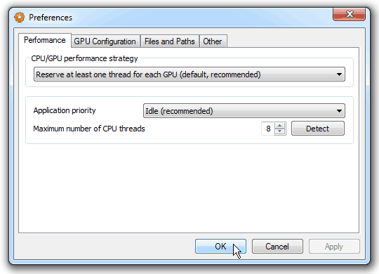Screen dimensions: 379x274
Task: Click the Maximum number of CPU threads label
Action: point(89,129)
